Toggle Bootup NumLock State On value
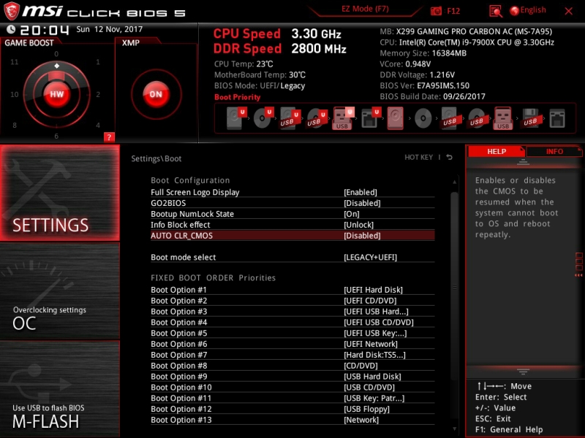 click(x=352, y=214)
